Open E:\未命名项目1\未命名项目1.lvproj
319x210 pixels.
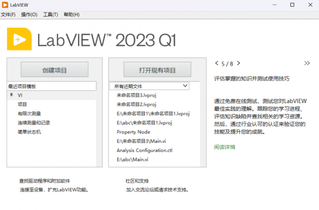(153, 113)
